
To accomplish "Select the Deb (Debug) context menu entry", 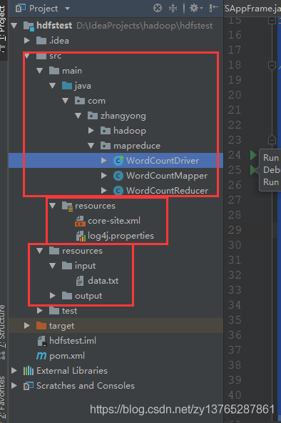I will (271, 170).
